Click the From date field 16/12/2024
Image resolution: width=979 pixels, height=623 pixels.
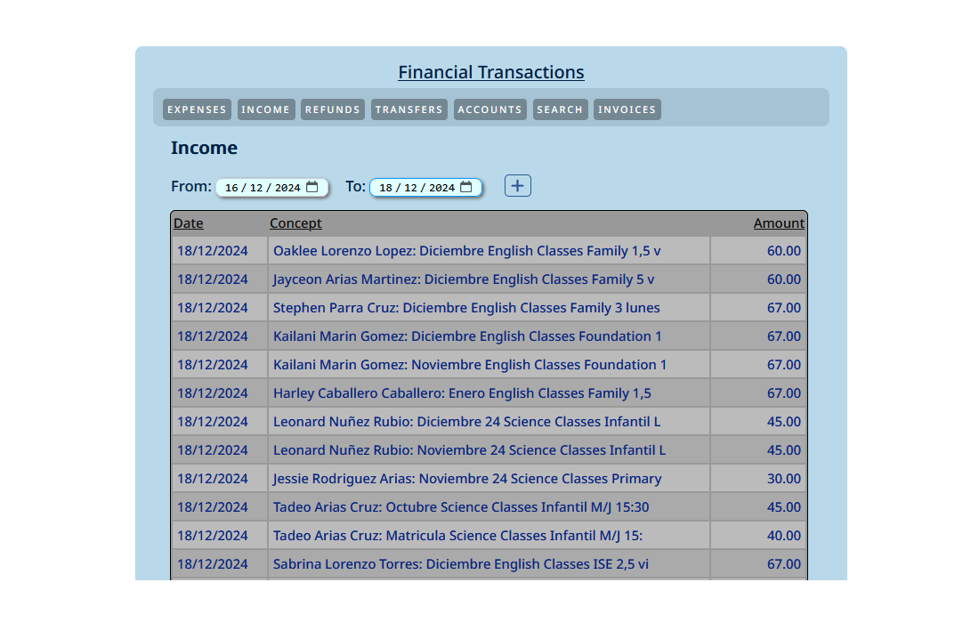tap(272, 187)
